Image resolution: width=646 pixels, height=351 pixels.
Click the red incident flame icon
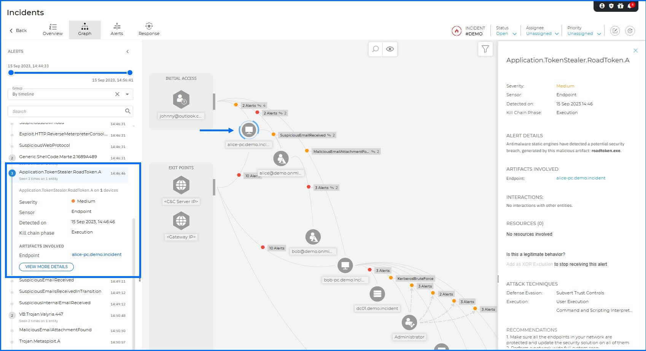point(457,31)
